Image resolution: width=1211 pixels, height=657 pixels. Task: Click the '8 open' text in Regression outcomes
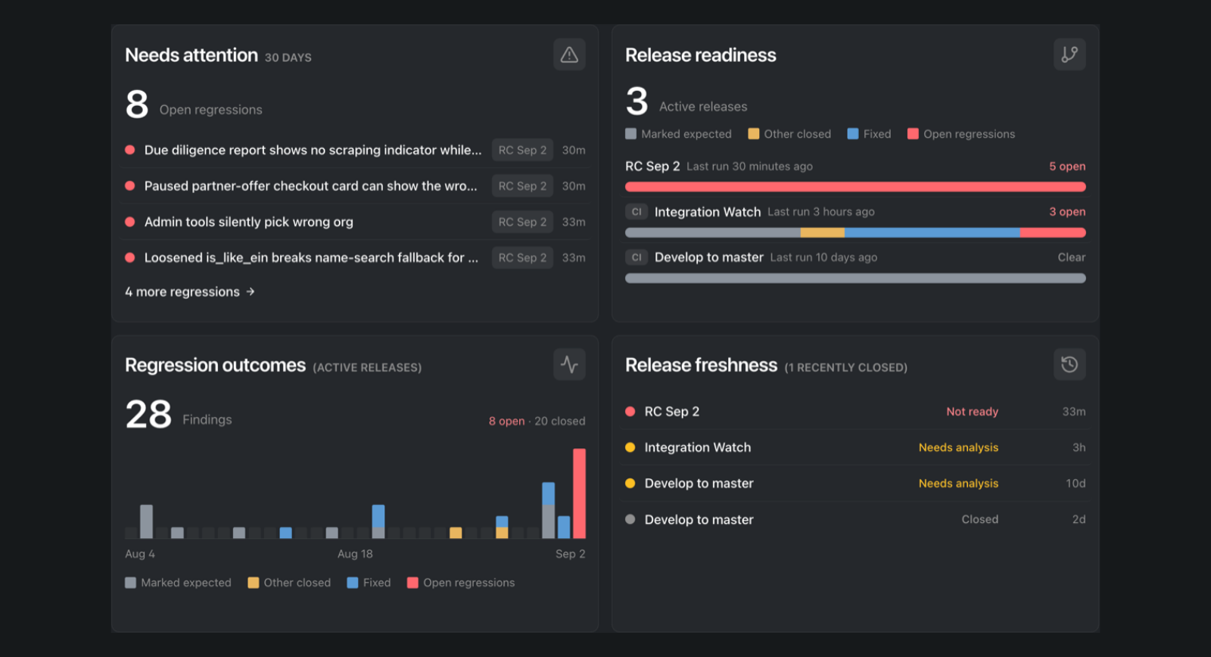[x=506, y=421]
